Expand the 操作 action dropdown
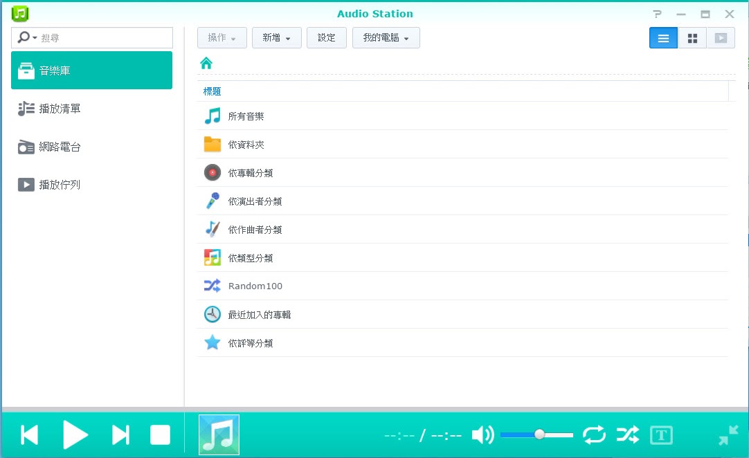 [222, 38]
